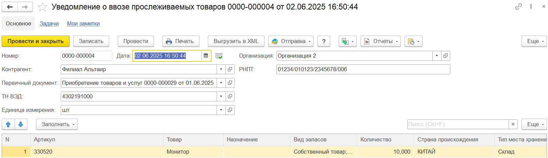This screenshot has width=548, height=158.
Task: Open the Заполнить dropdown menu
Action: [x=57, y=124]
